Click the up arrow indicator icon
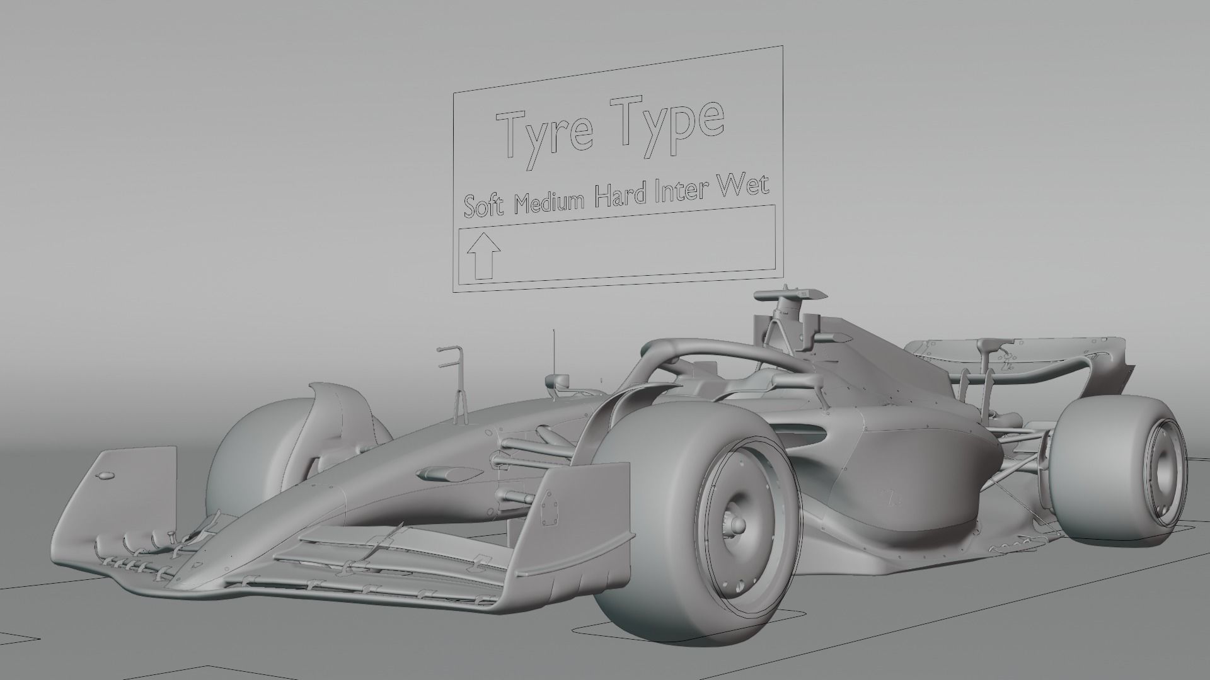This screenshot has height=680, width=1210. pos(483,256)
